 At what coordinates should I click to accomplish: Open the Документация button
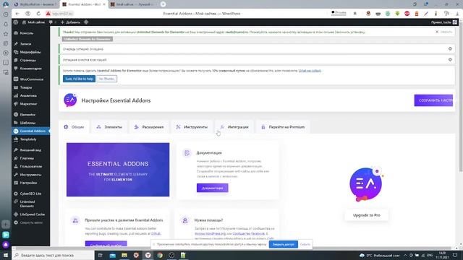tap(212, 188)
